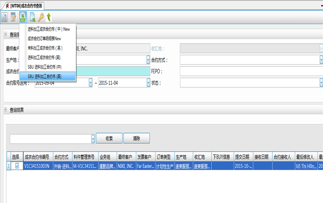Tick the 选择 checkbox in the result row

tap(17, 166)
